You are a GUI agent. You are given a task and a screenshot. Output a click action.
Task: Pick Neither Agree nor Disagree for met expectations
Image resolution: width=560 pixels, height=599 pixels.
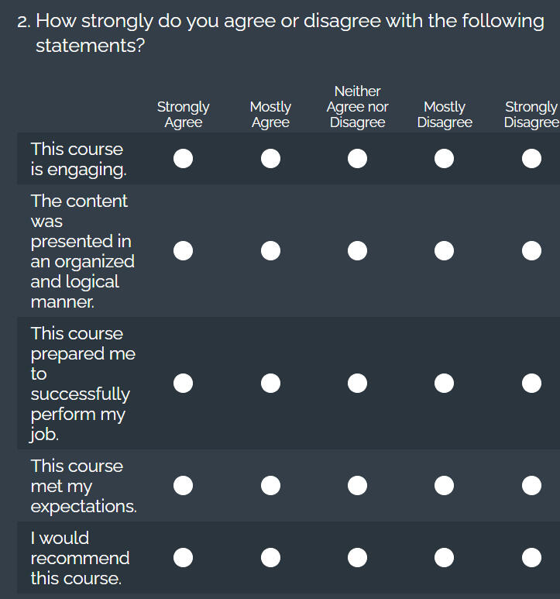[x=357, y=486]
